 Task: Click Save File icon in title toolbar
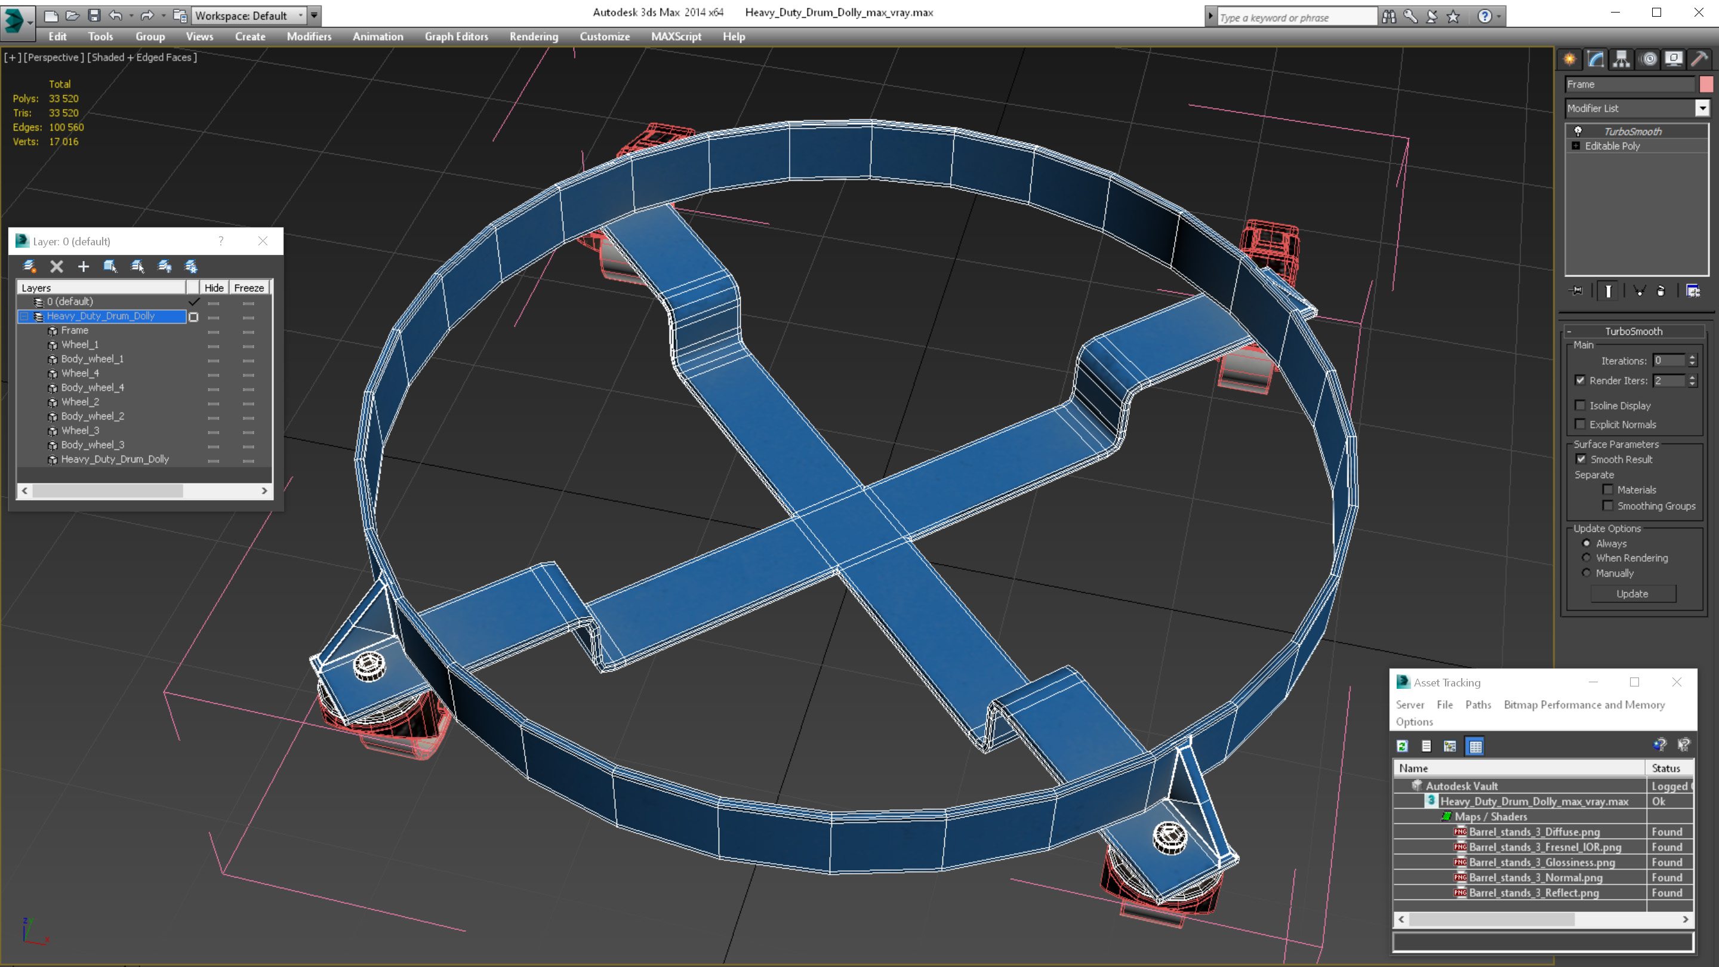tap(94, 15)
